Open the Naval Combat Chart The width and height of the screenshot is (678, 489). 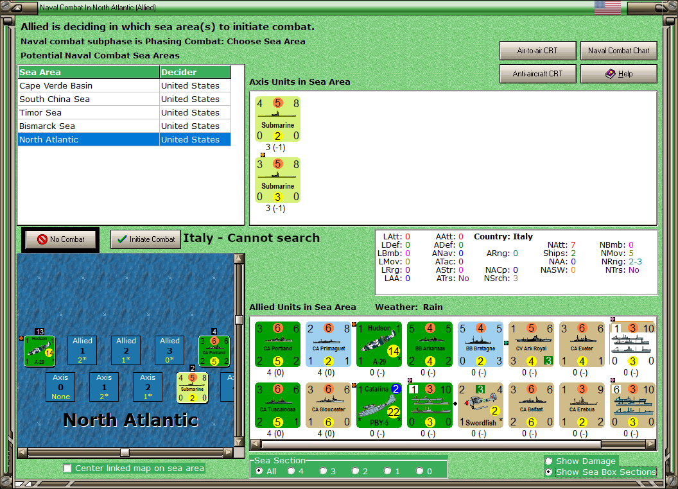[x=618, y=51]
